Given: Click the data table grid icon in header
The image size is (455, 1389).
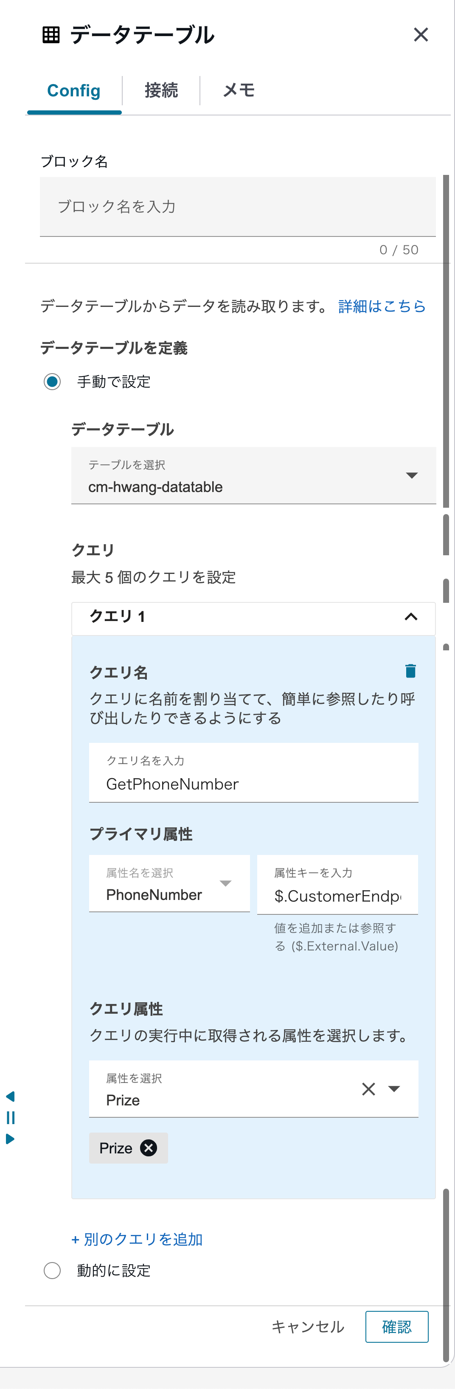Looking at the screenshot, I should pos(51,35).
